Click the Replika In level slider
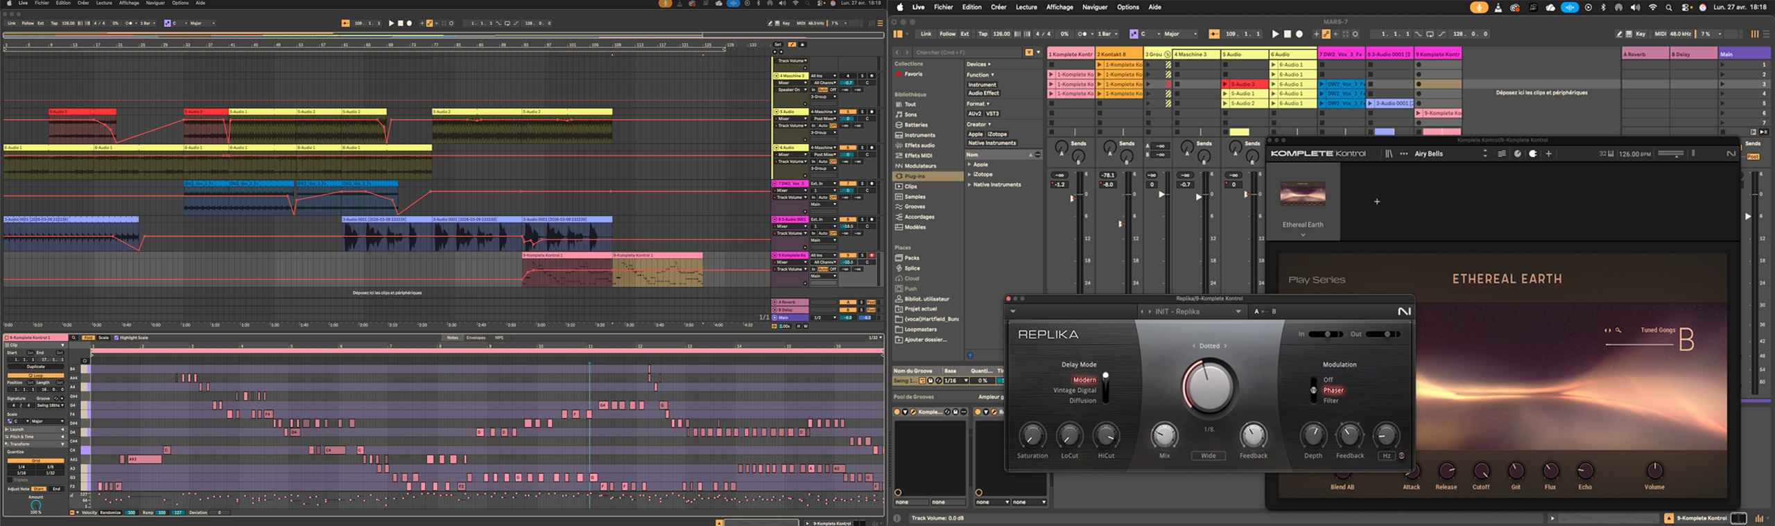Image resolution: width=1775 pixels, height=526 pixels. (x=1325, y=334)
